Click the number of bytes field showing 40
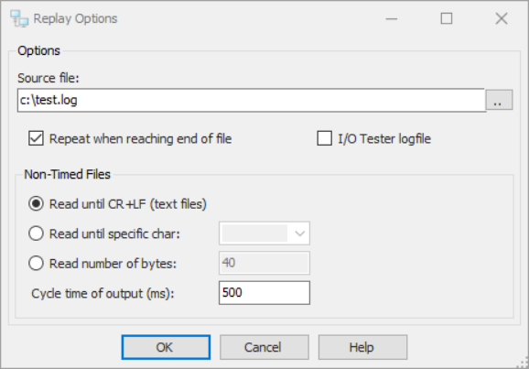Screen dimensions: 529x369 point(264,263)
